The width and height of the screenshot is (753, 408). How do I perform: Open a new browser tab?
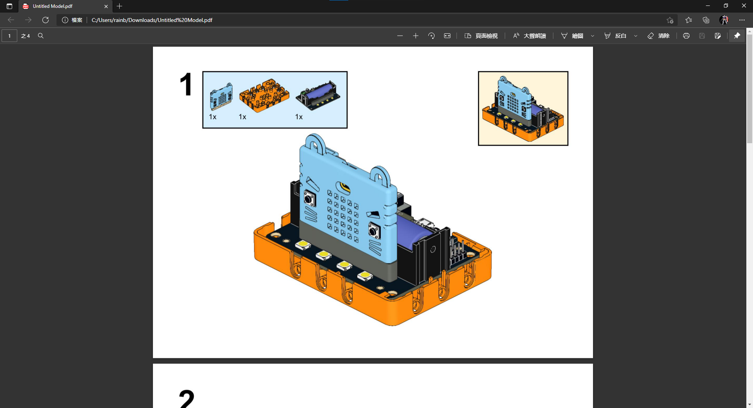click(x=120, y=6)
